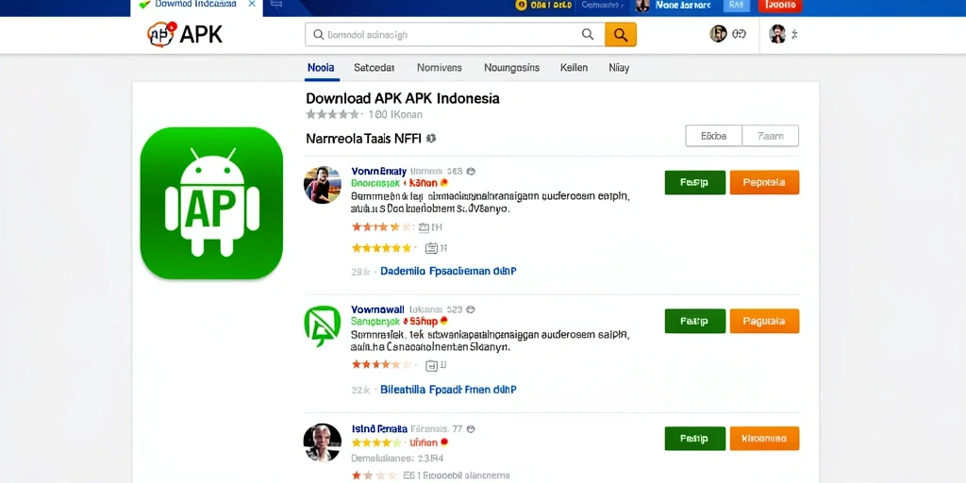Image resolution: width=966 pixels, height=483 pixels.
Task: Click the orange Kiroenuae button
Action: (x=764, y=439)
